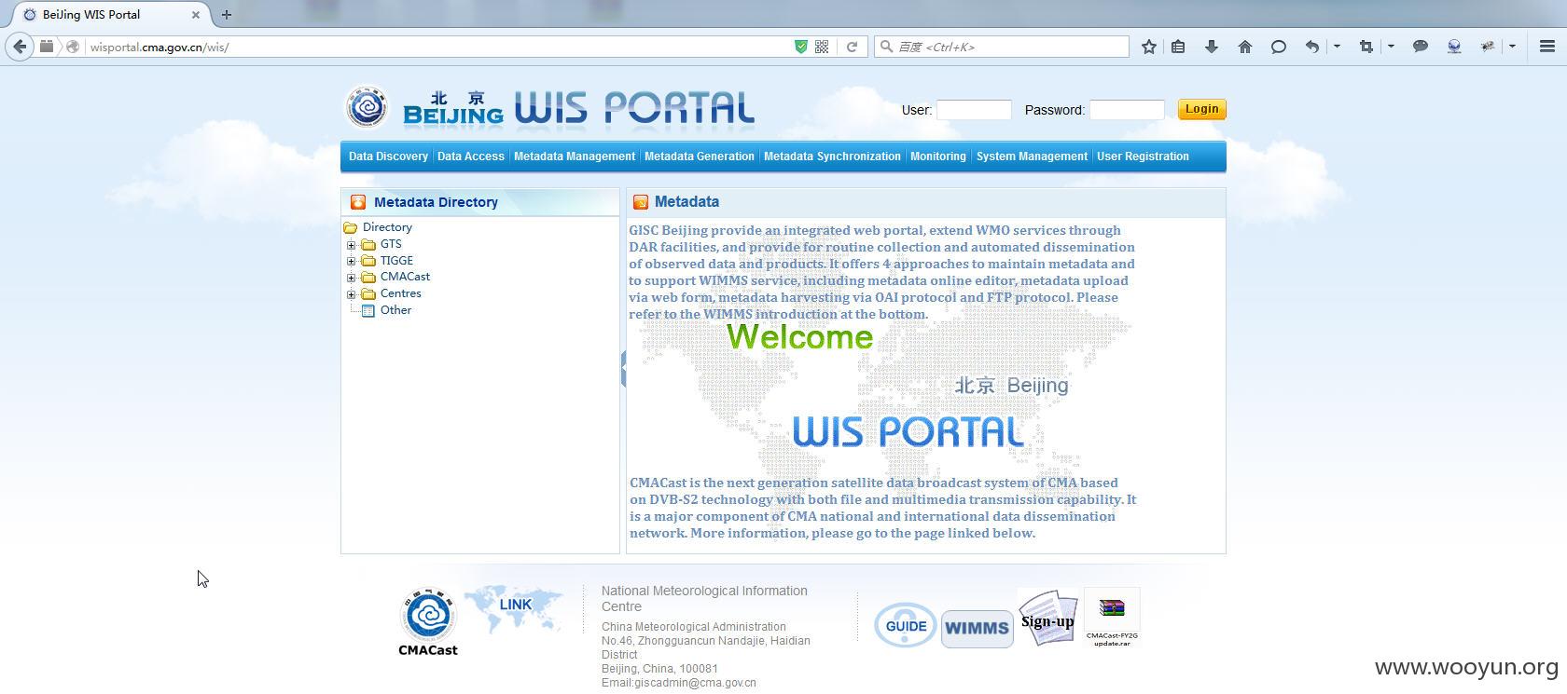This screenshot has width=1567, height=694.
Task: Open a new browser tab
Action: point(226,15)
